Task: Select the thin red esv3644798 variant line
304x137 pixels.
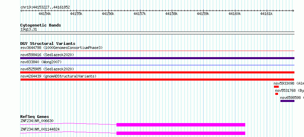Action: [157, 51]
